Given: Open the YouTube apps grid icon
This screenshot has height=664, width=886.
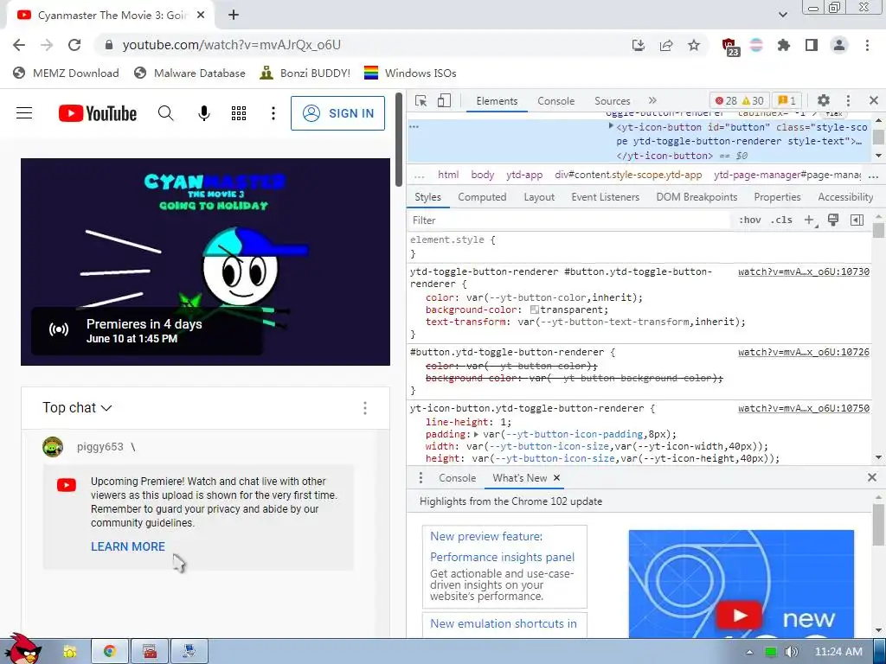Looking at the screenshot, I should coord(239,113).
